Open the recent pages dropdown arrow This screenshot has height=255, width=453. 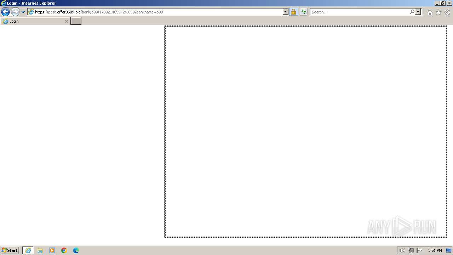(23, 12)
